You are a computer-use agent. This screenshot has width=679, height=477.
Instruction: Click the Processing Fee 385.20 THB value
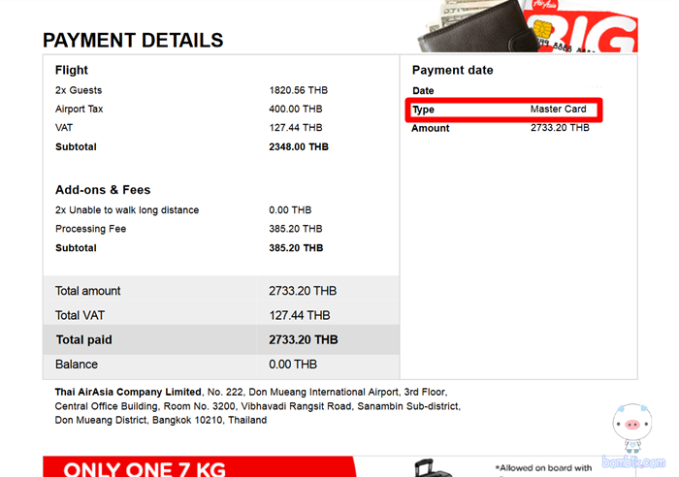(x=295, y=229)
